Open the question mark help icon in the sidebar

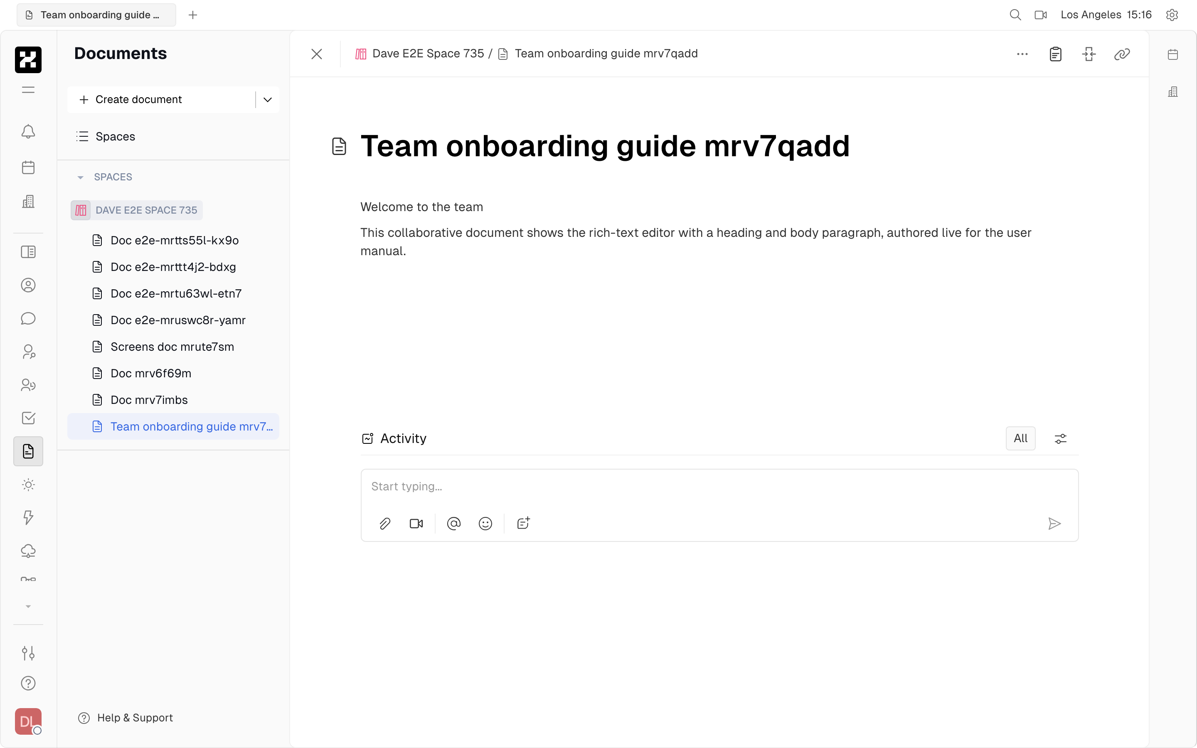point(28,683)
